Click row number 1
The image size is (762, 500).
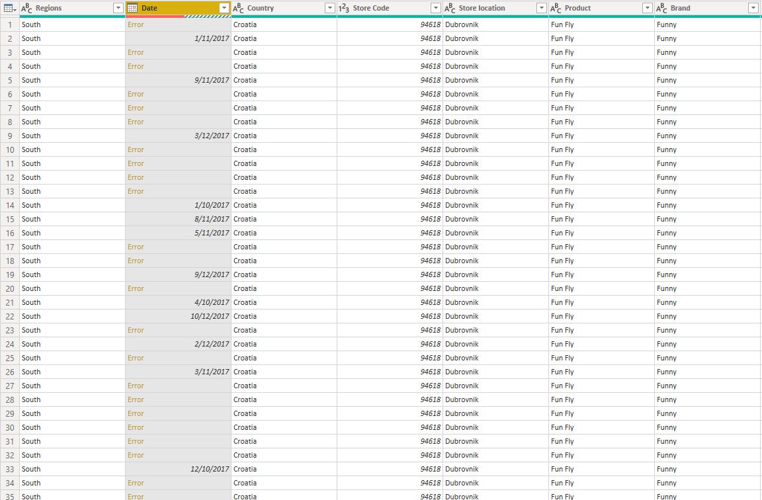[10, 24]
